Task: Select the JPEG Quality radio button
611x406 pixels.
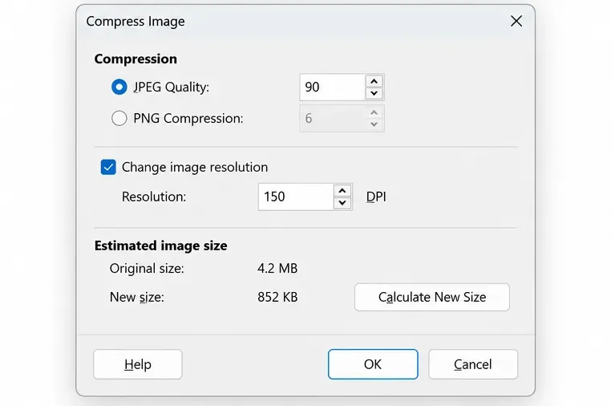Action: tap(119, 87)
